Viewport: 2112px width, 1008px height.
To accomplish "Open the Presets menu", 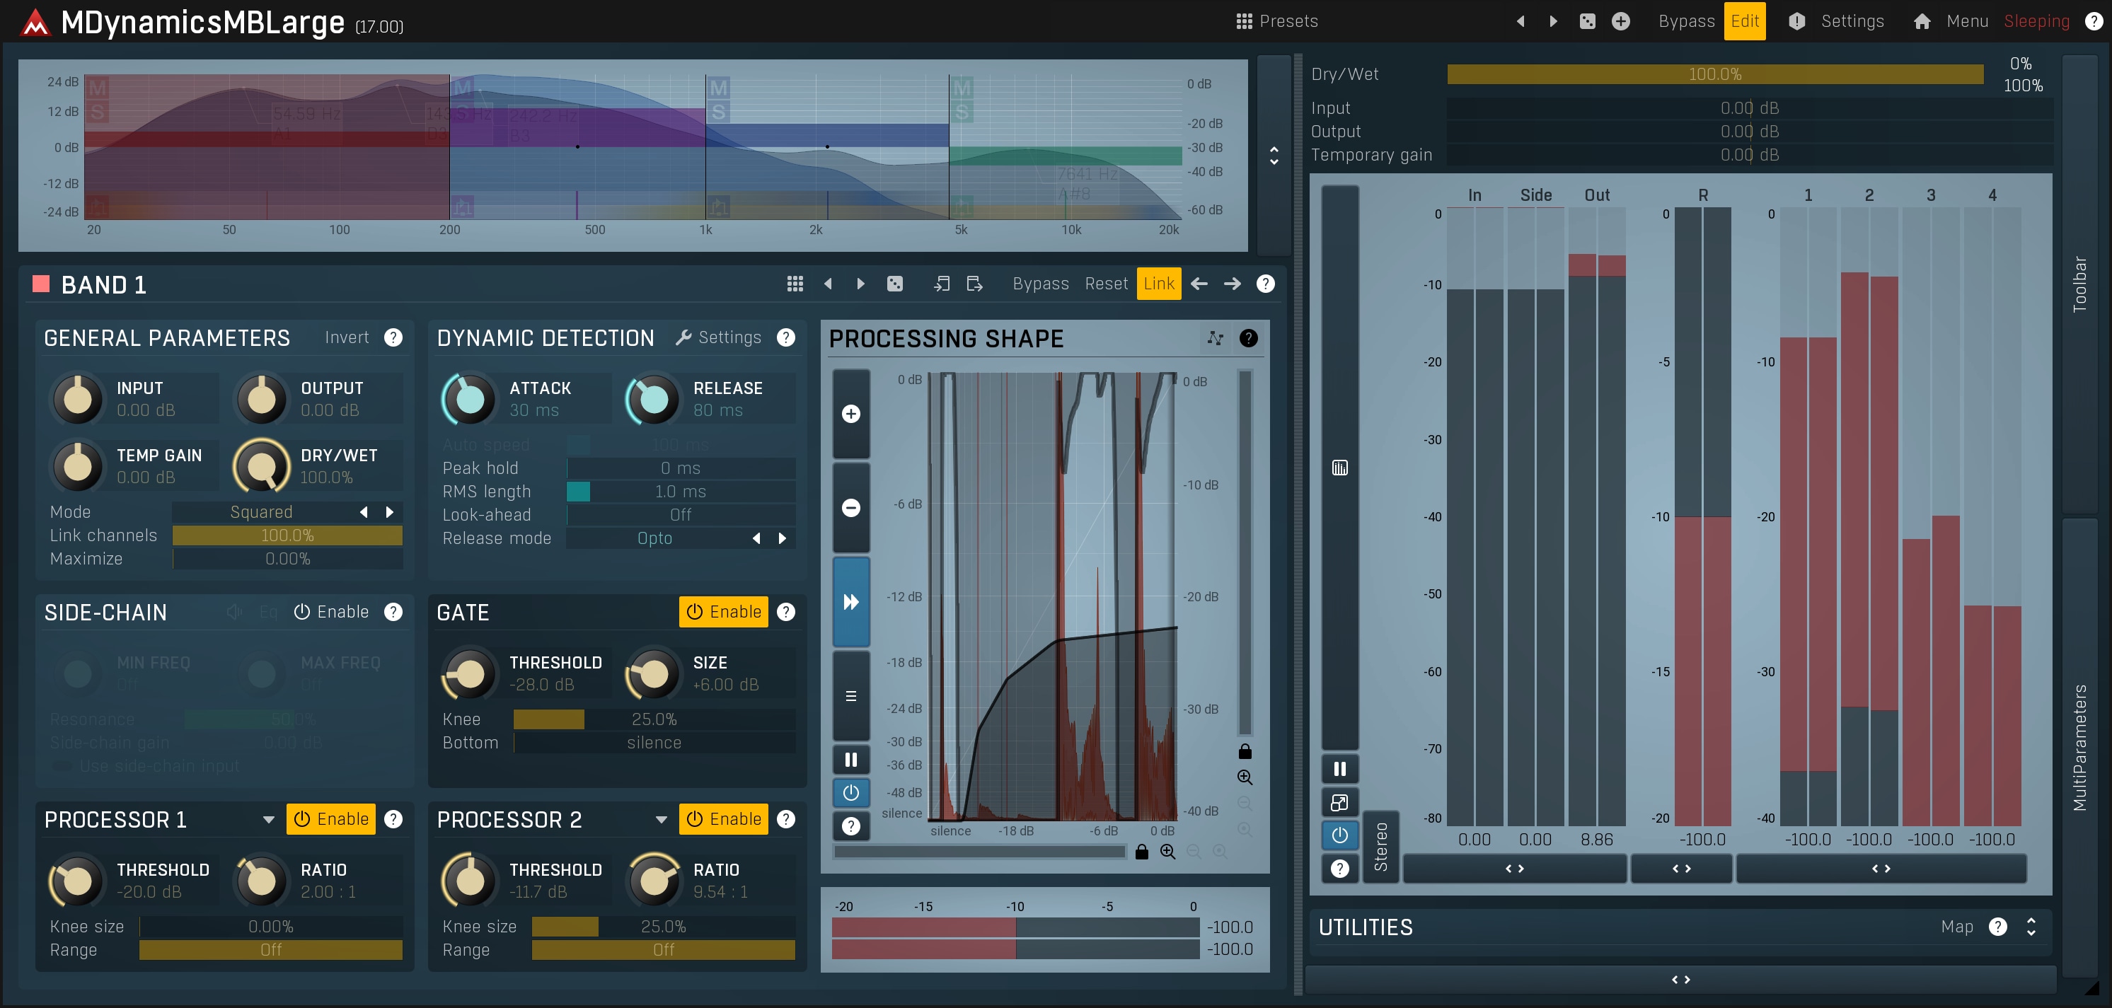I will 1276,21.
